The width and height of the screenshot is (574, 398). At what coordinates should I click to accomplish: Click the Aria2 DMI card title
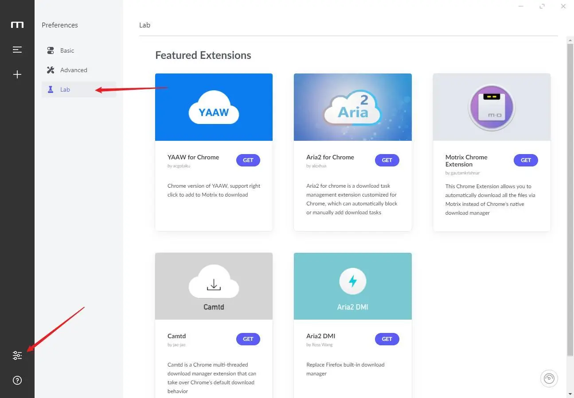coord(321,336)
